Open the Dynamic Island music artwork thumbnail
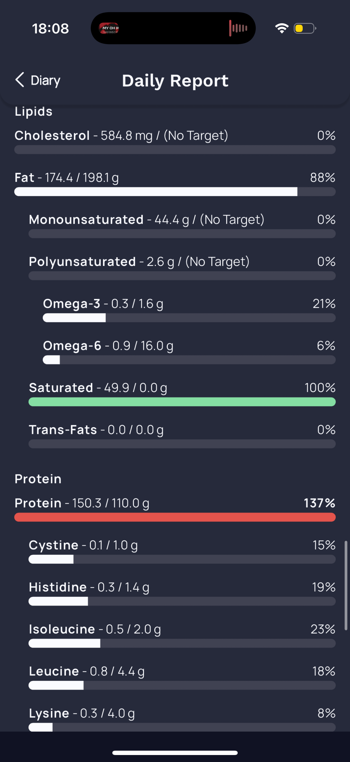The image size is (350, 762). pos(109,28)
